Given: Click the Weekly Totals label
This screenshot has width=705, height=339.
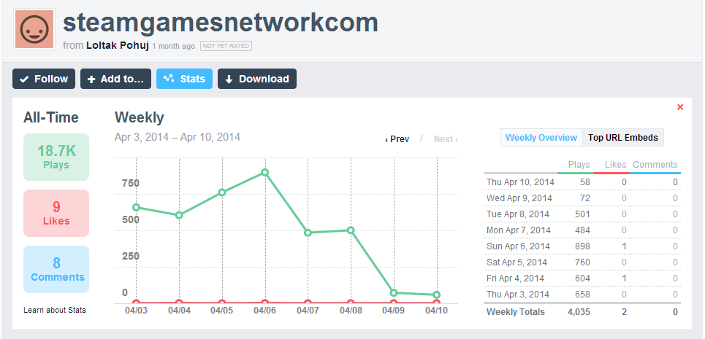Looking at the screenshot, I should pos(516,312).
